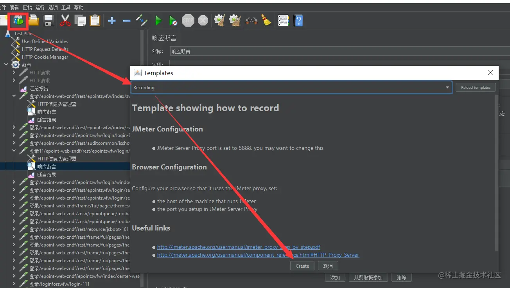Click Start-no-pauses play icon
This screenshot has height=288, width=510.
click(x=173, y=21)
